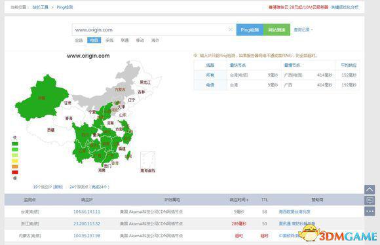Image resolution: width=380 pixels, height=245 pixels.
Task: Click the 青海 label on the map
Action: pyautogui.click(x=69, y=119)
